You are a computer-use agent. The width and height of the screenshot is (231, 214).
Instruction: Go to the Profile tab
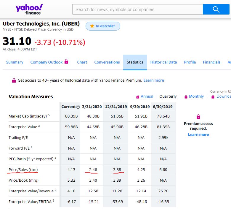coord(190,62)
